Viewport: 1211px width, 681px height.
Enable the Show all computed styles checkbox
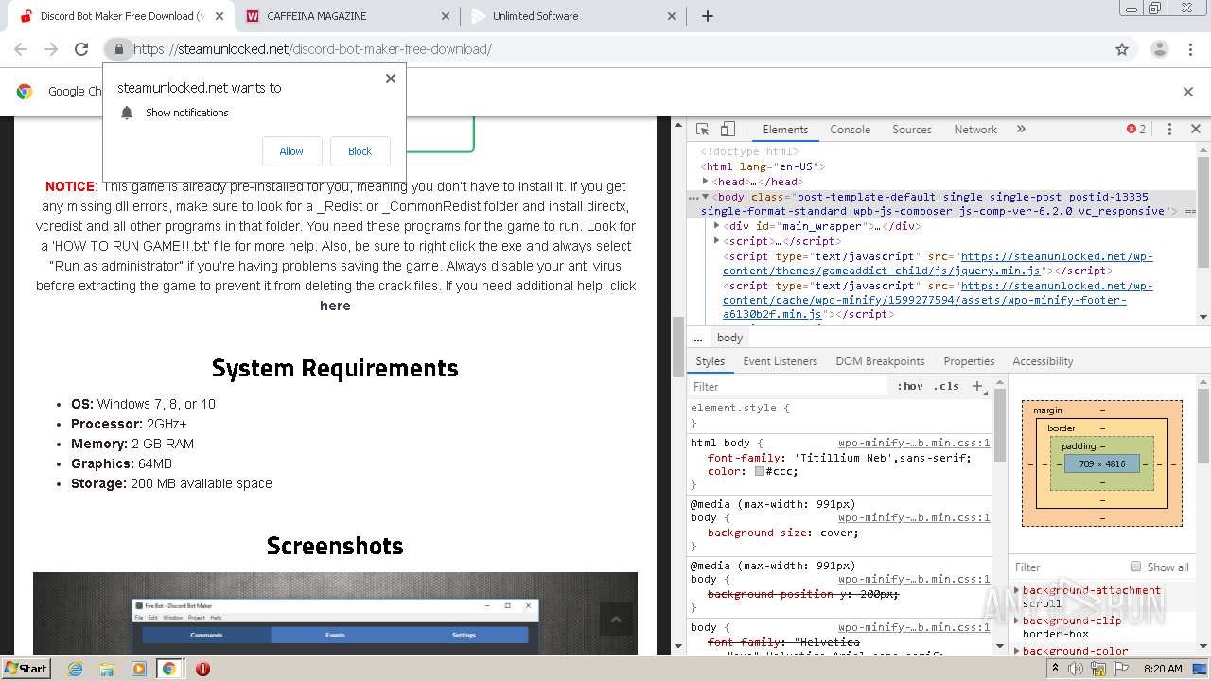pos(1135,567)
